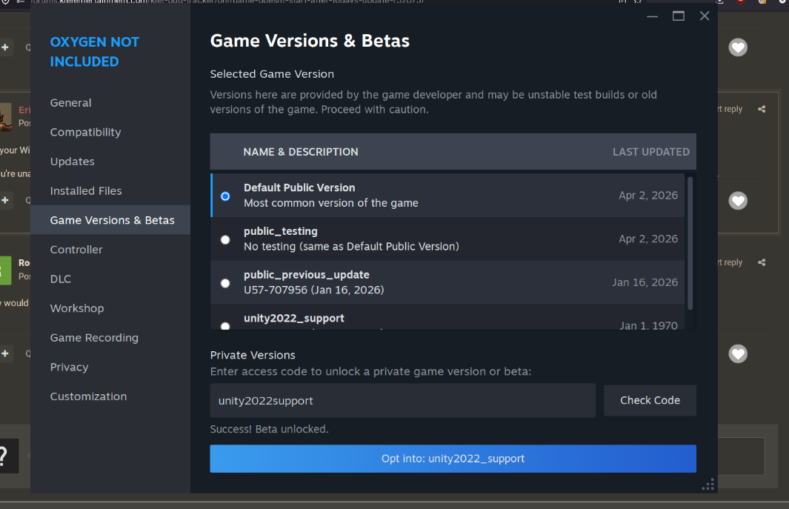Choose the public_testing version option

pos(225,239)
